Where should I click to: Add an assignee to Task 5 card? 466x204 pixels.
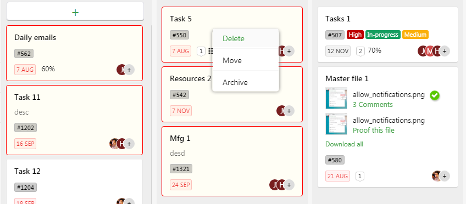point(289,51)
